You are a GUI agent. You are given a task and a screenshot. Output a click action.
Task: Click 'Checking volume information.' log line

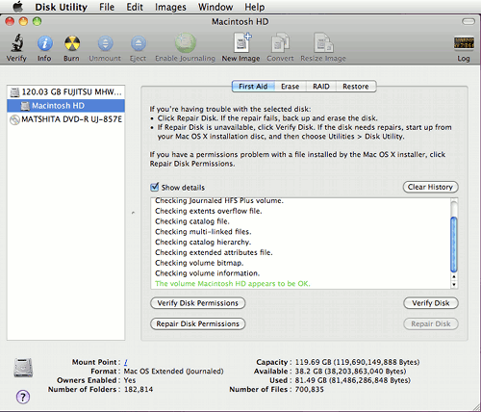[x=207, y=273]
